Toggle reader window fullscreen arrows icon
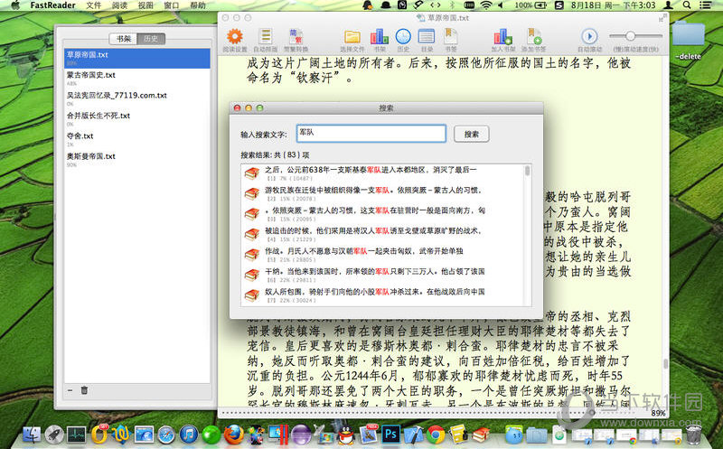The image size is (723, 449). click(662, 18)
